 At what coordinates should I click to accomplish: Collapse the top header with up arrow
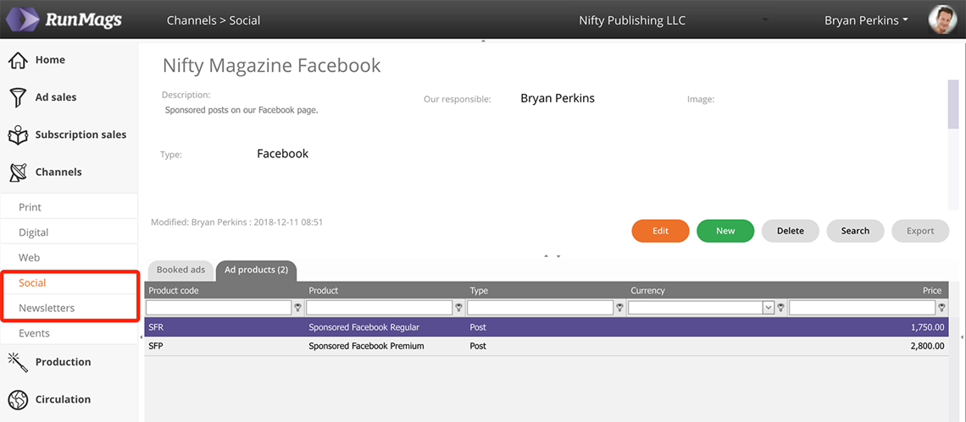tap(484, 41)
